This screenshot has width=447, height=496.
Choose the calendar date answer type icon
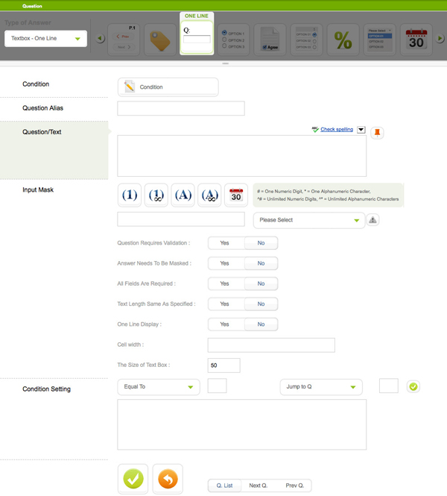tap(416, 40)
